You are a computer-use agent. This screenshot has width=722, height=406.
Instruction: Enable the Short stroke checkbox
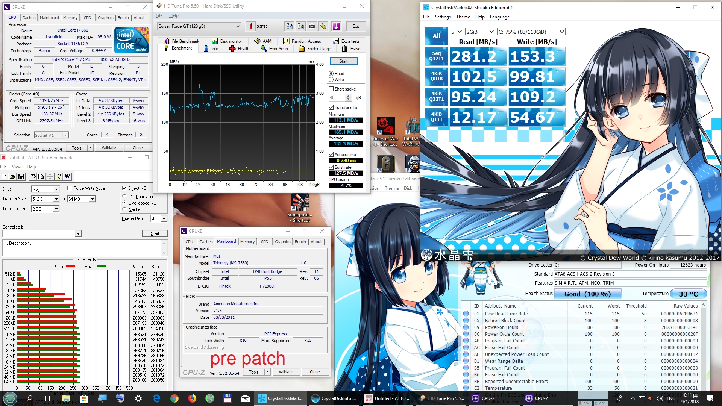click(x=331, y=89)
